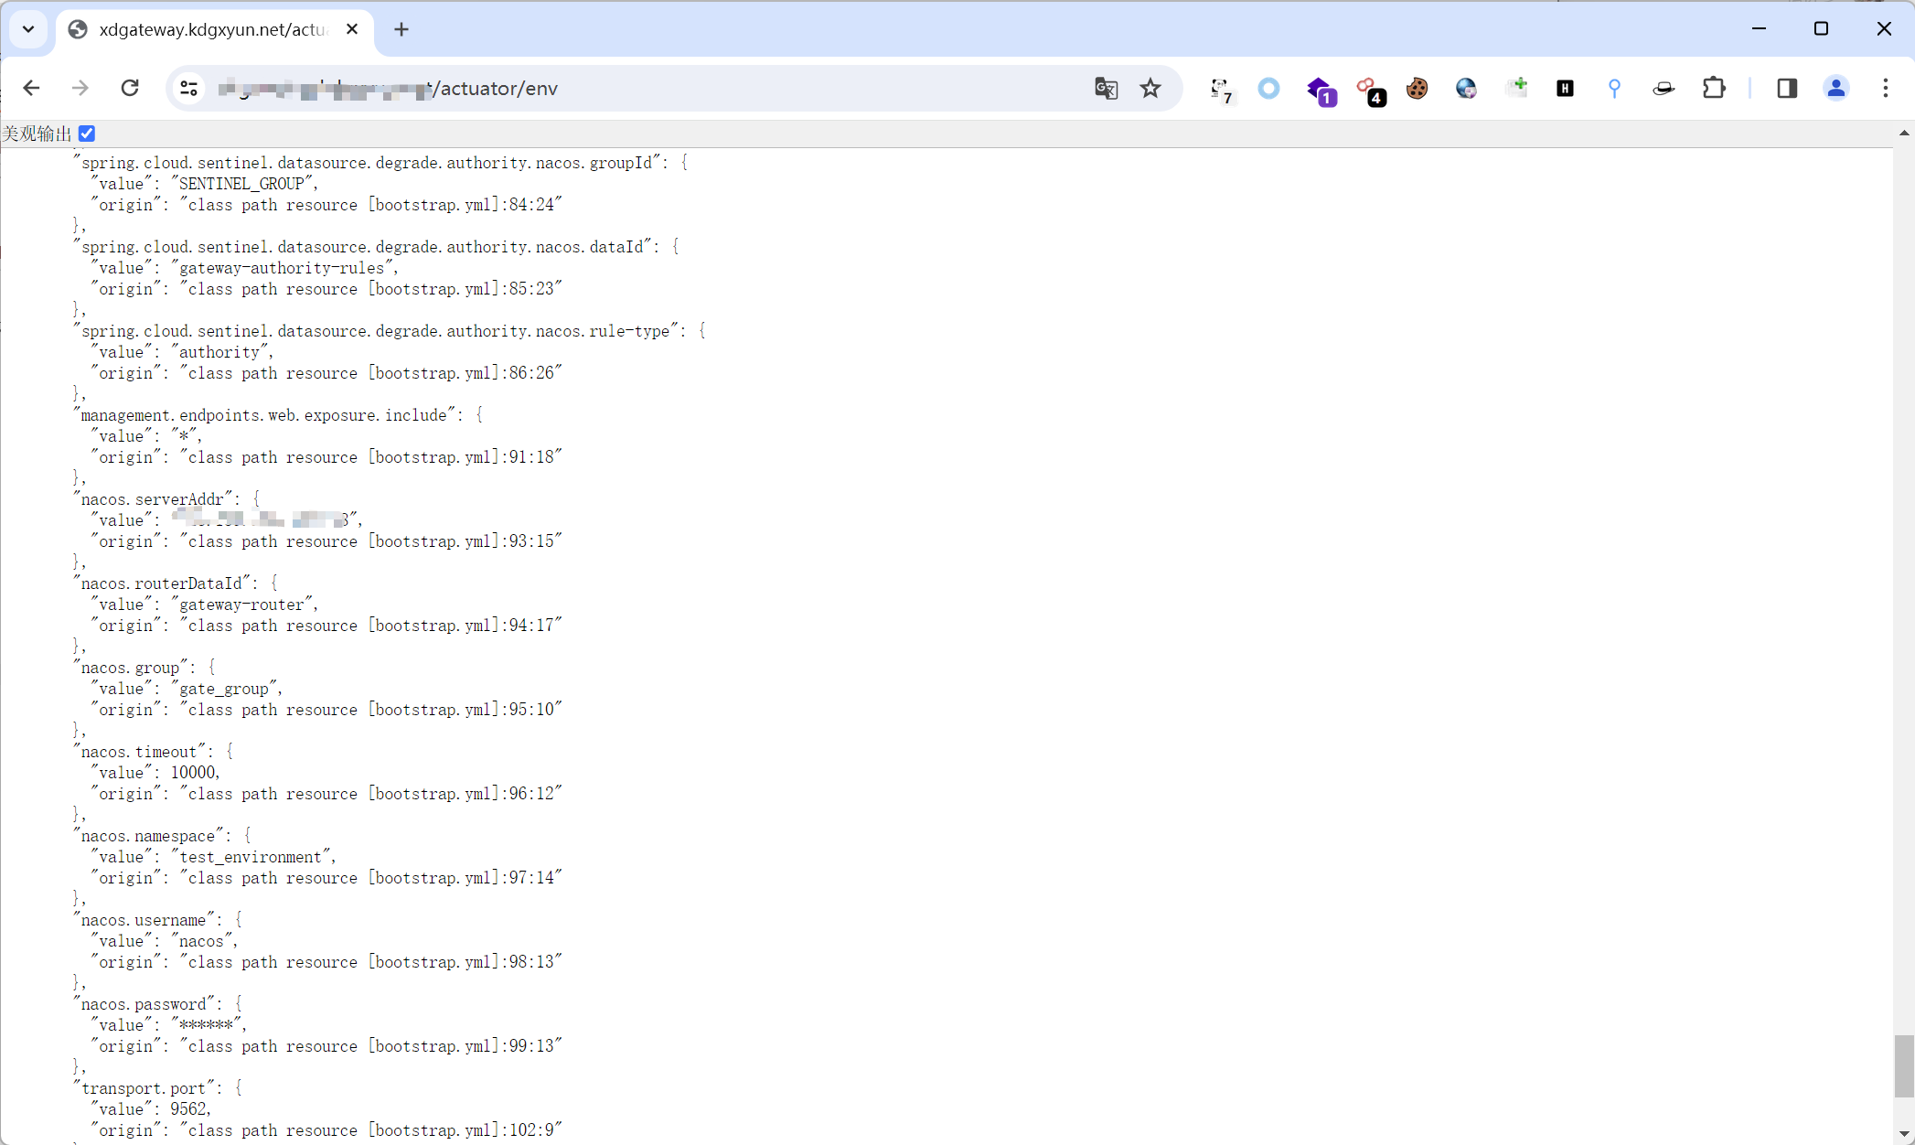Click the nacos.namespace key

pos(149,836)
